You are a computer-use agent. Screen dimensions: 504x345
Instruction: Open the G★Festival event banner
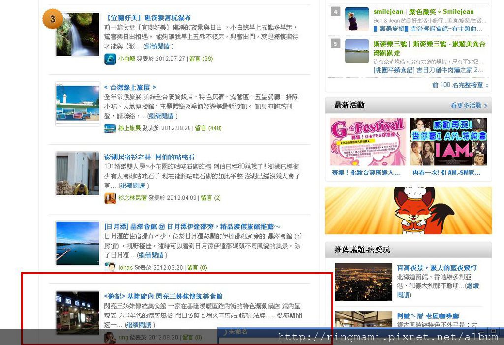pyautogui.click(x=368, y=142)
